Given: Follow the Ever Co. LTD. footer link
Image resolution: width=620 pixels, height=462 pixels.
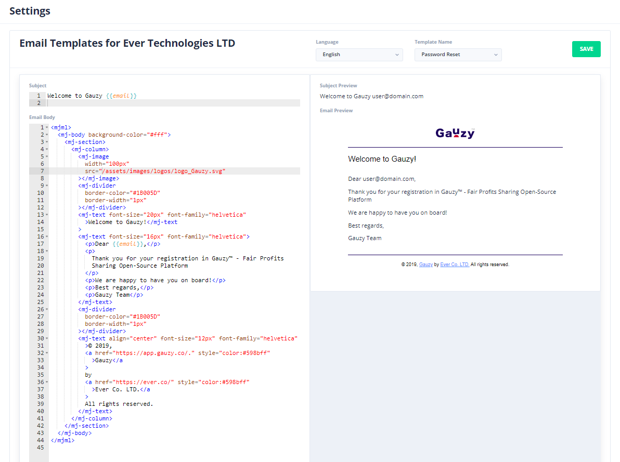Looking at the screenshot, I should tap(455, 265).
